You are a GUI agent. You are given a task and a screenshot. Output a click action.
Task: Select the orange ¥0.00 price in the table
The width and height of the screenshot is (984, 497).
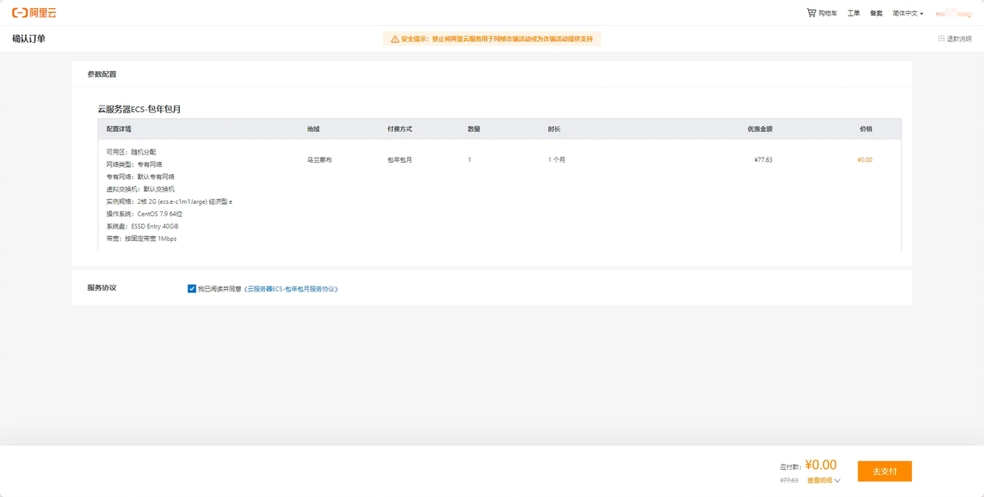[865, 160]
